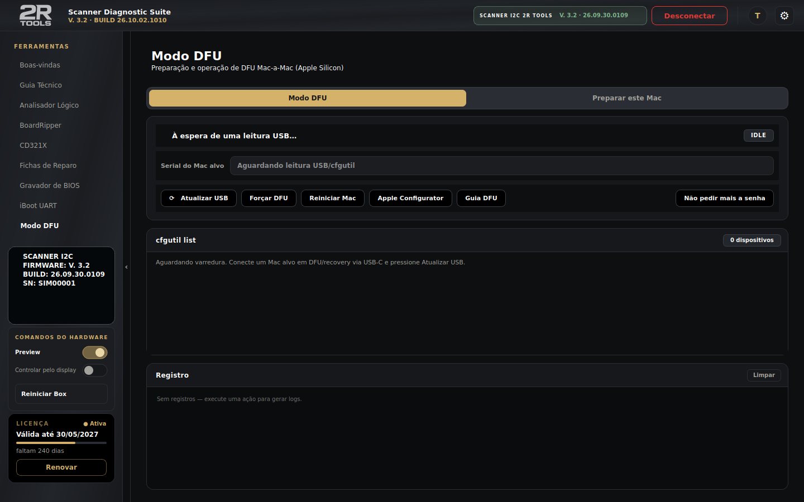
Task: Enable Controlar pelo display switch
Action: [x=95, y=370]
